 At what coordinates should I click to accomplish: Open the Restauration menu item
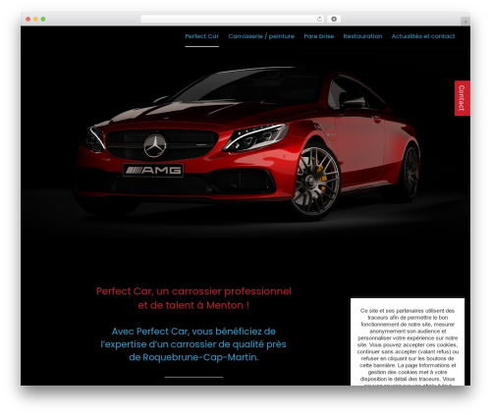point(362,36)
